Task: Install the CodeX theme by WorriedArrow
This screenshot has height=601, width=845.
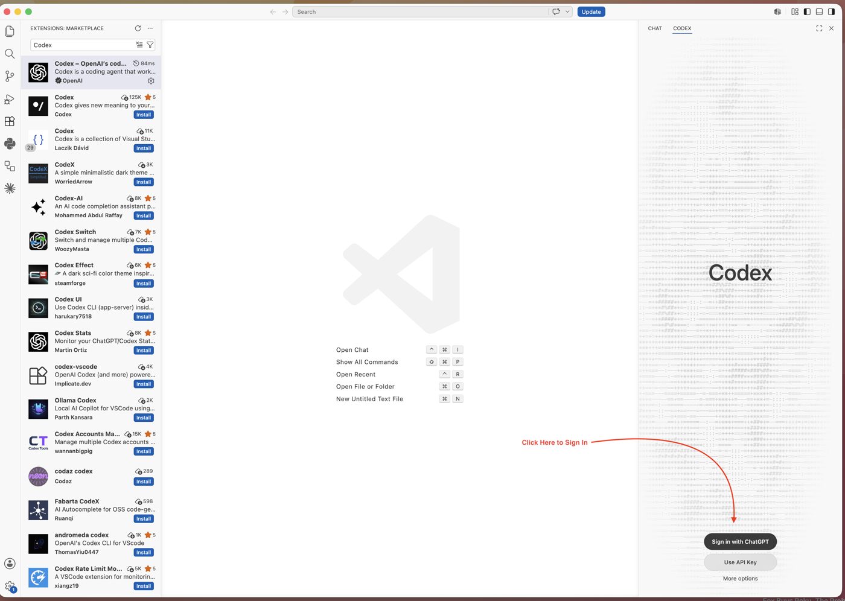Action: (144, 182)
